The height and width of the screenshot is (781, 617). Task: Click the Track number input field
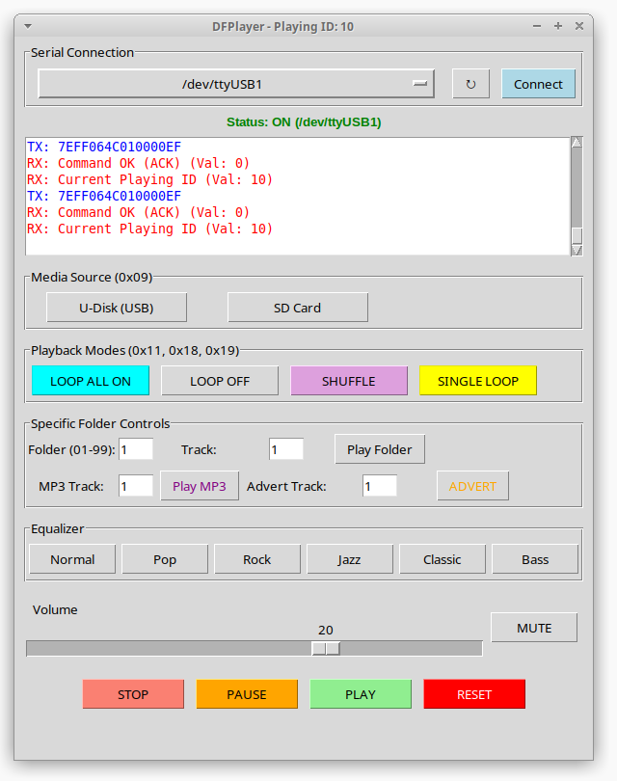286,449
